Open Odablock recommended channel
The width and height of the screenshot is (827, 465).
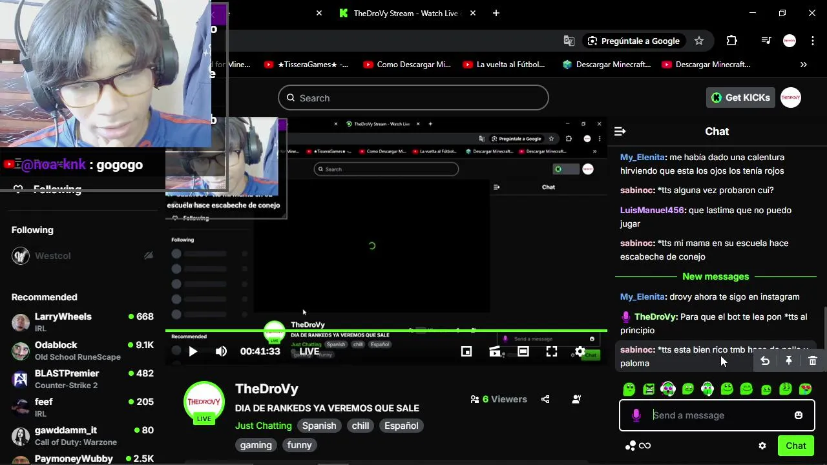click(82, 350)
